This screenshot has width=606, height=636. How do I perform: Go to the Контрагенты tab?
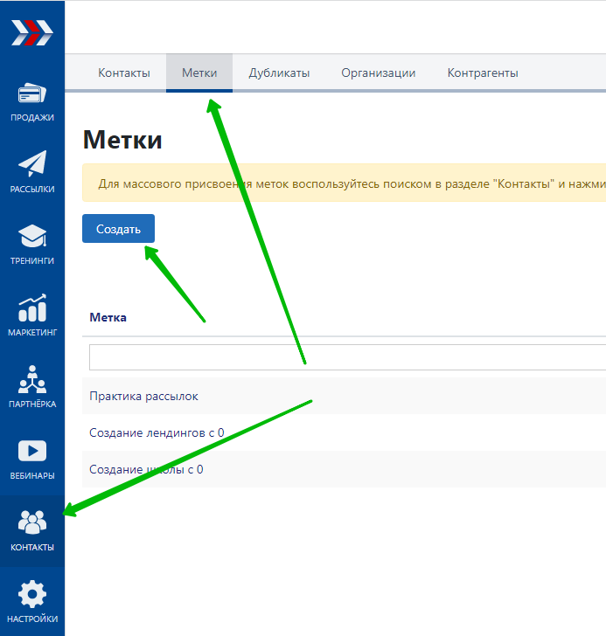(483, 73)
